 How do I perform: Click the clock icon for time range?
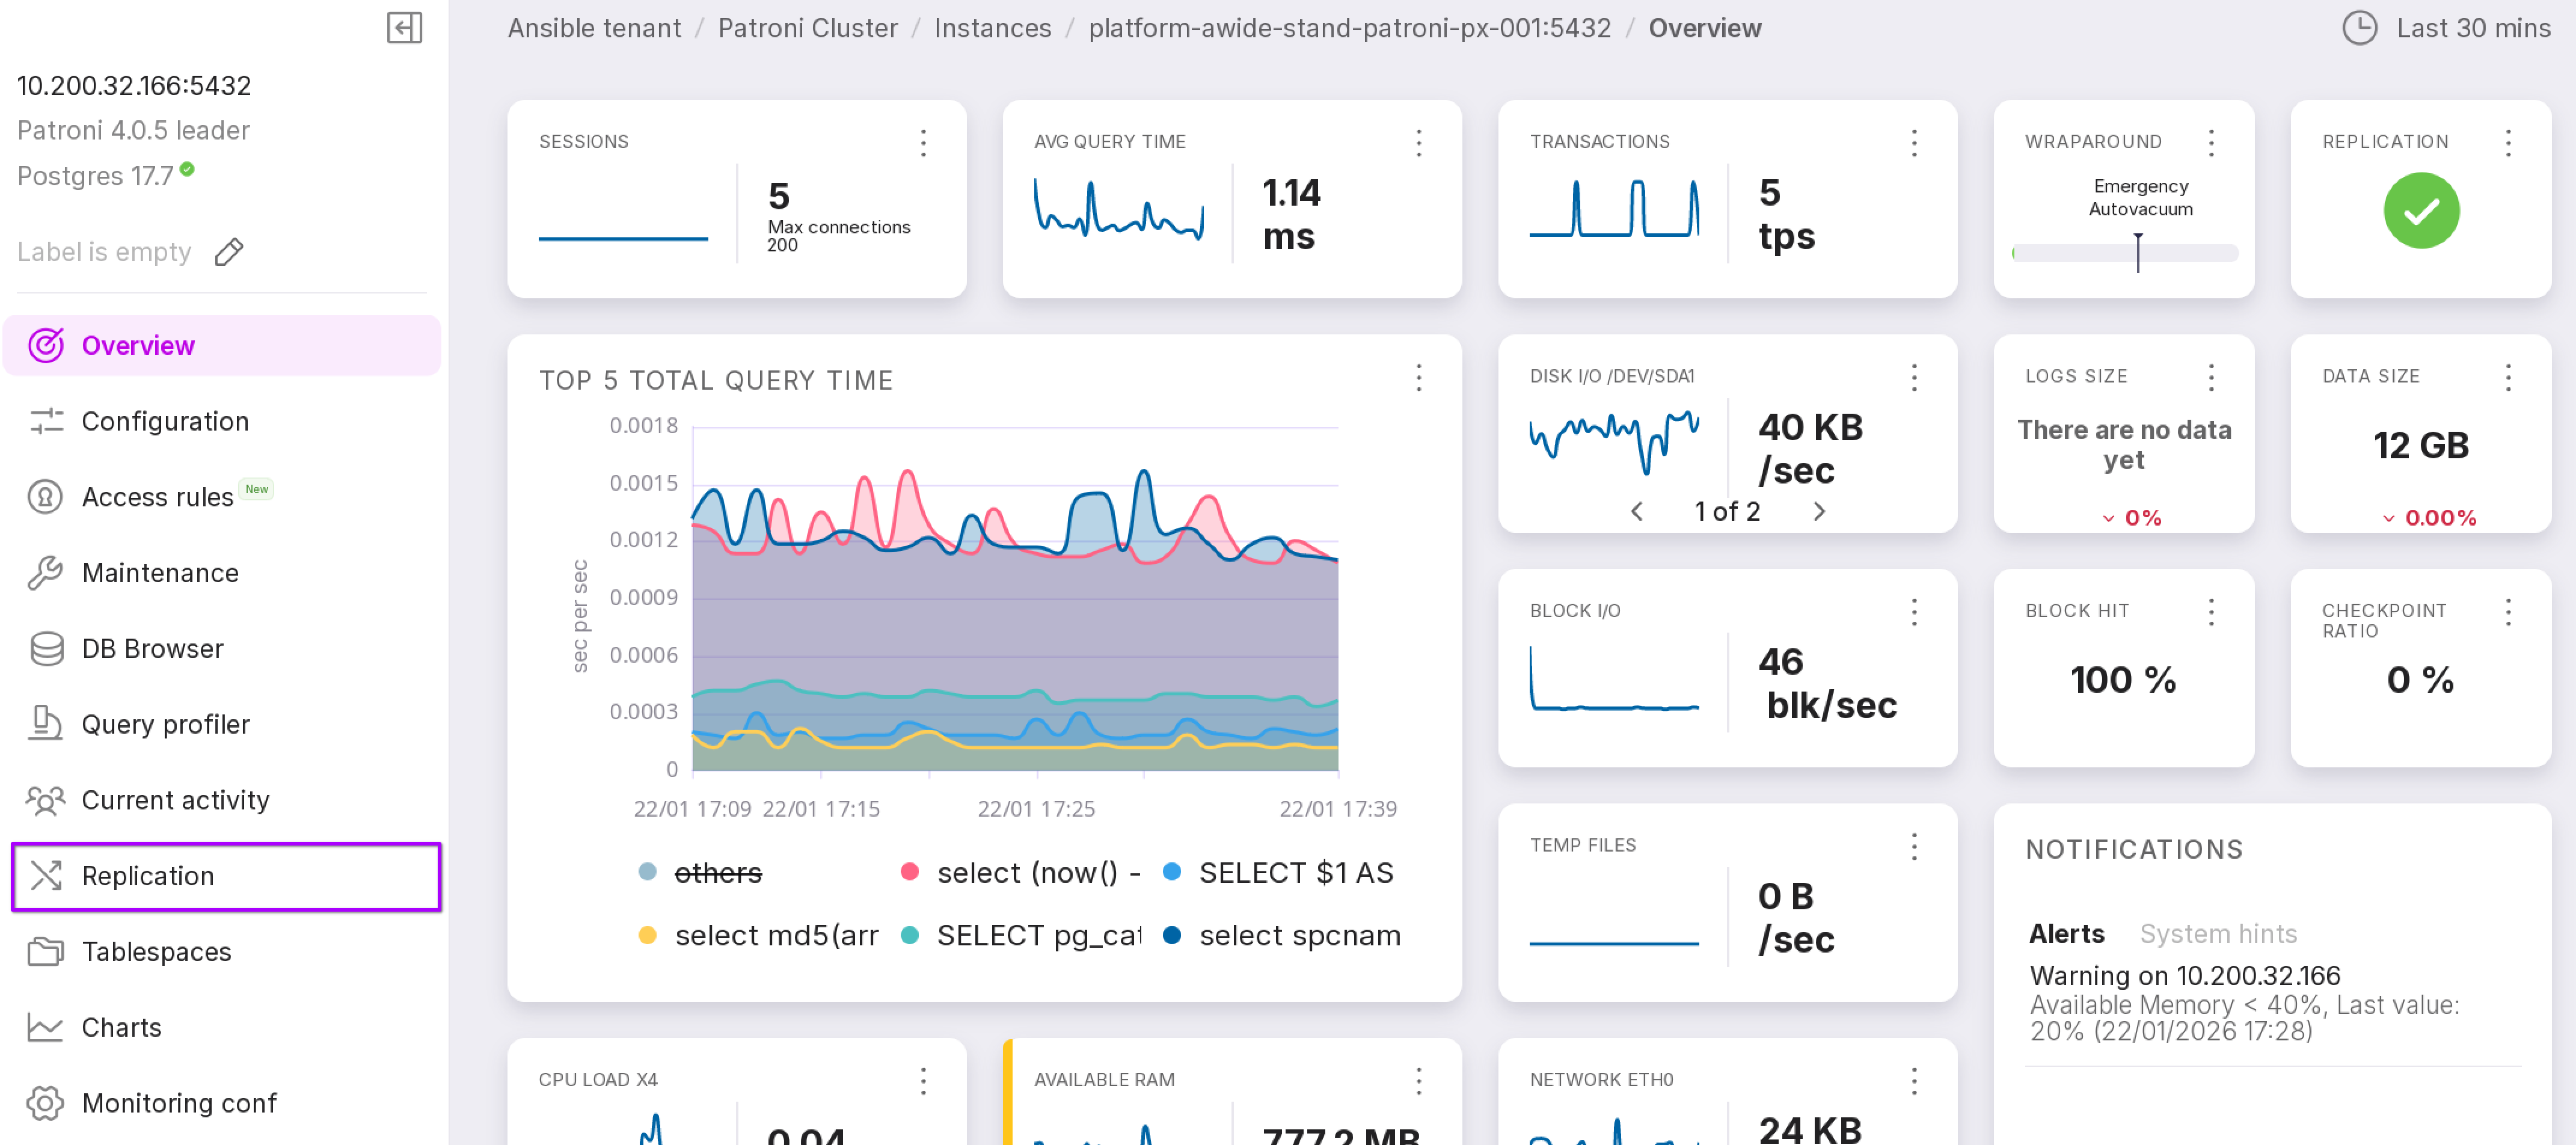pyautogui.click(x=2359, y=28)
